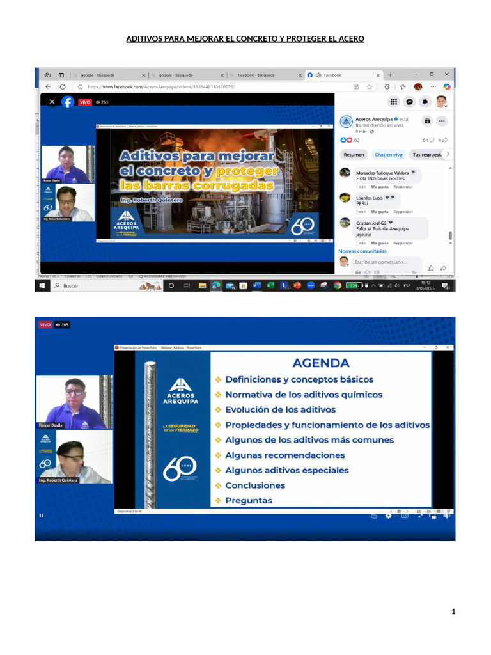Open the taskbar clock showing 19:12
The height and width of the screenshot is (655, 491).
coord(425,286)
